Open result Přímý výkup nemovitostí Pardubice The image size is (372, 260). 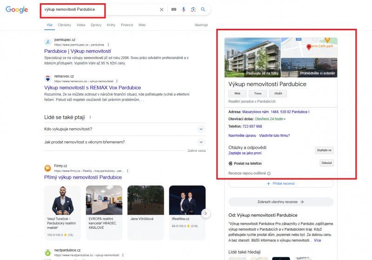click(83, 177)
